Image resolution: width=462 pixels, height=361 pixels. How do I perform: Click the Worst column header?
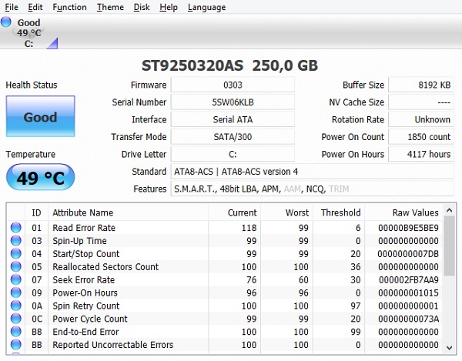coord(286,212)
